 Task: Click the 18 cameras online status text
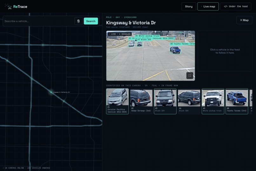[27, 168]
